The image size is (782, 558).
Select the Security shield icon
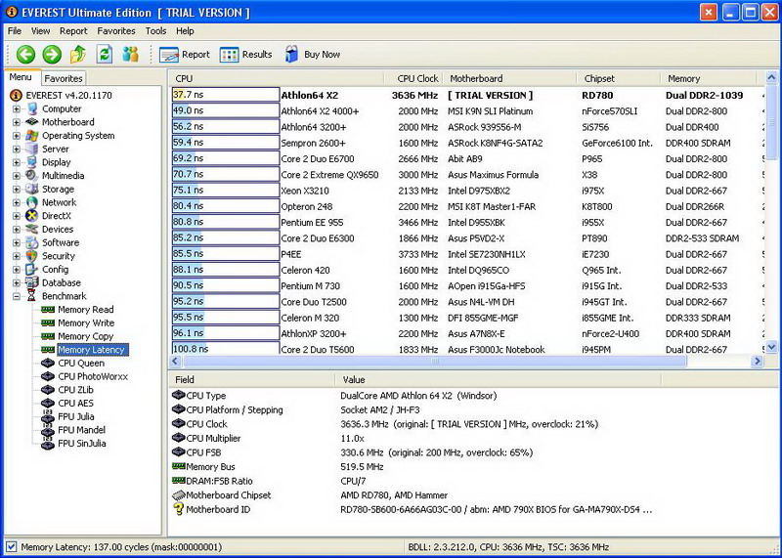(x=31, y=255)
